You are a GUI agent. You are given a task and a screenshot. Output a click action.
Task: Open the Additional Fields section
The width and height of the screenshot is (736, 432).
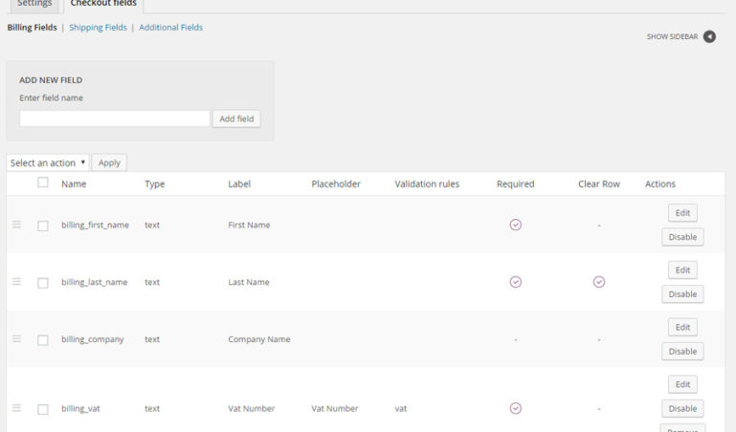click(x=170, y=28)
